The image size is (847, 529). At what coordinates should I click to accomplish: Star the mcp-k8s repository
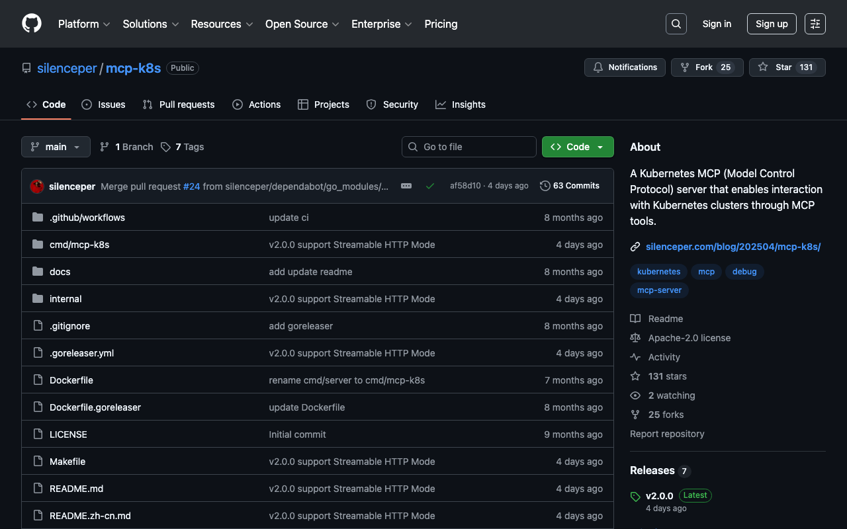click(787, 67)
